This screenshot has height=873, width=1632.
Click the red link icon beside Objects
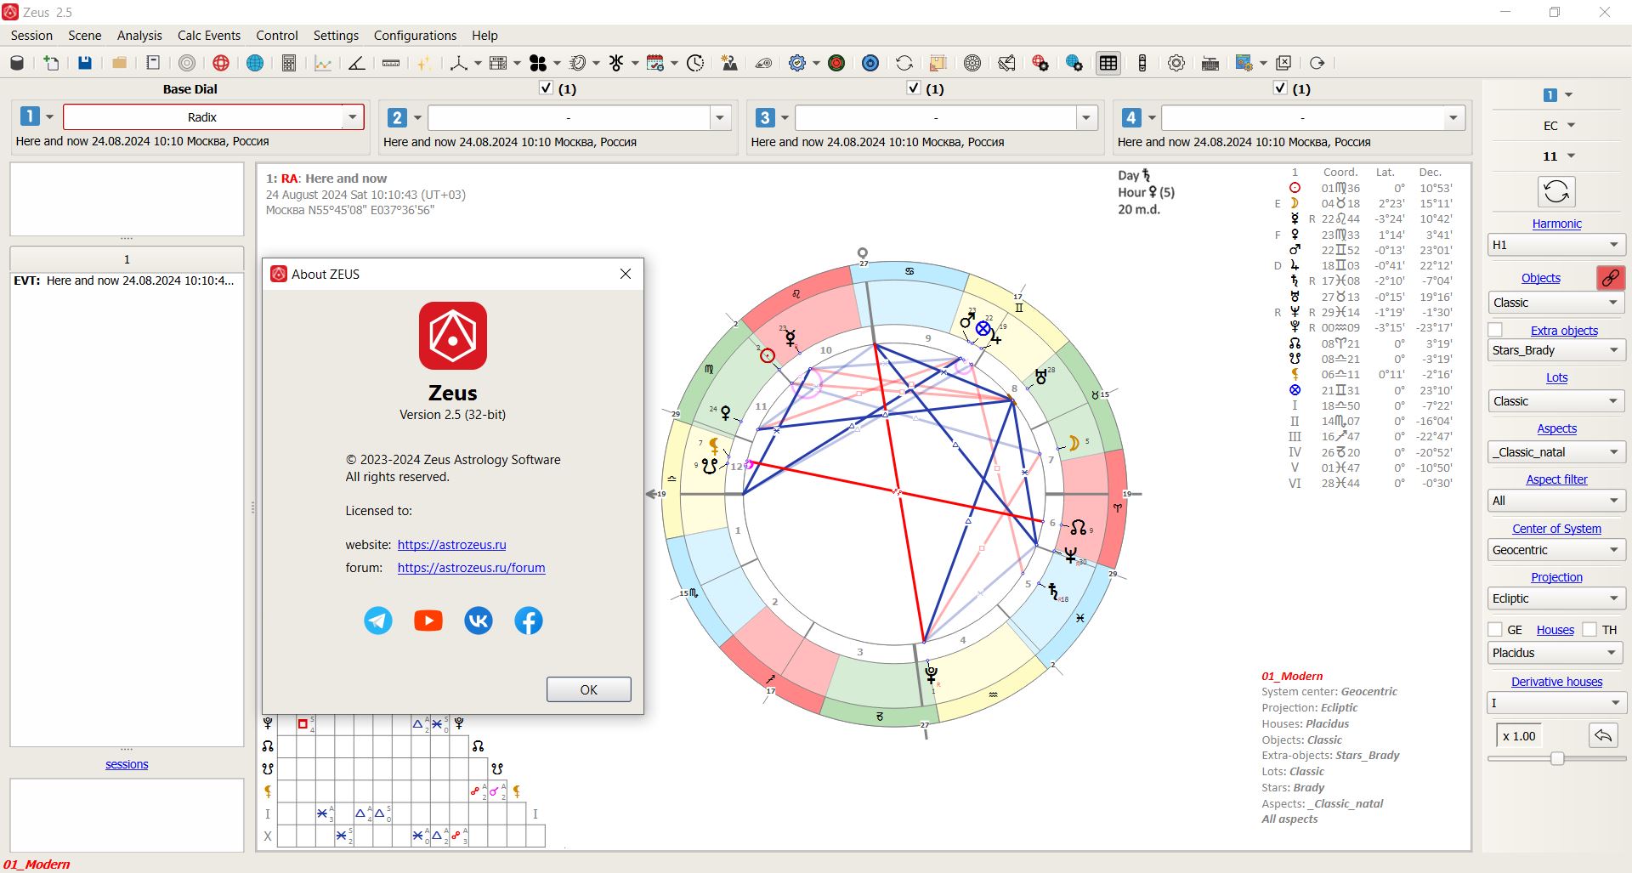click(1610, 278)
